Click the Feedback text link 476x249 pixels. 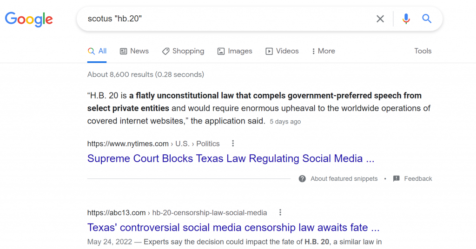[x=418, y=179]
